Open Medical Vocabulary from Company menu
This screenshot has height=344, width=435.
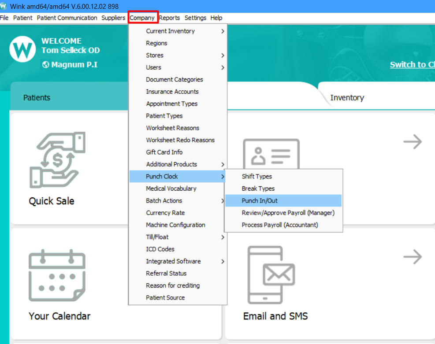click(171, 189)
